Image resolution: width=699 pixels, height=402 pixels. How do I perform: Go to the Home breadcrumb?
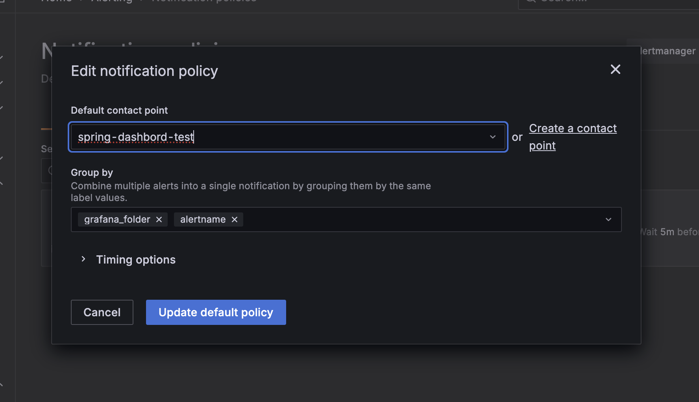click(x=56, y=1)
